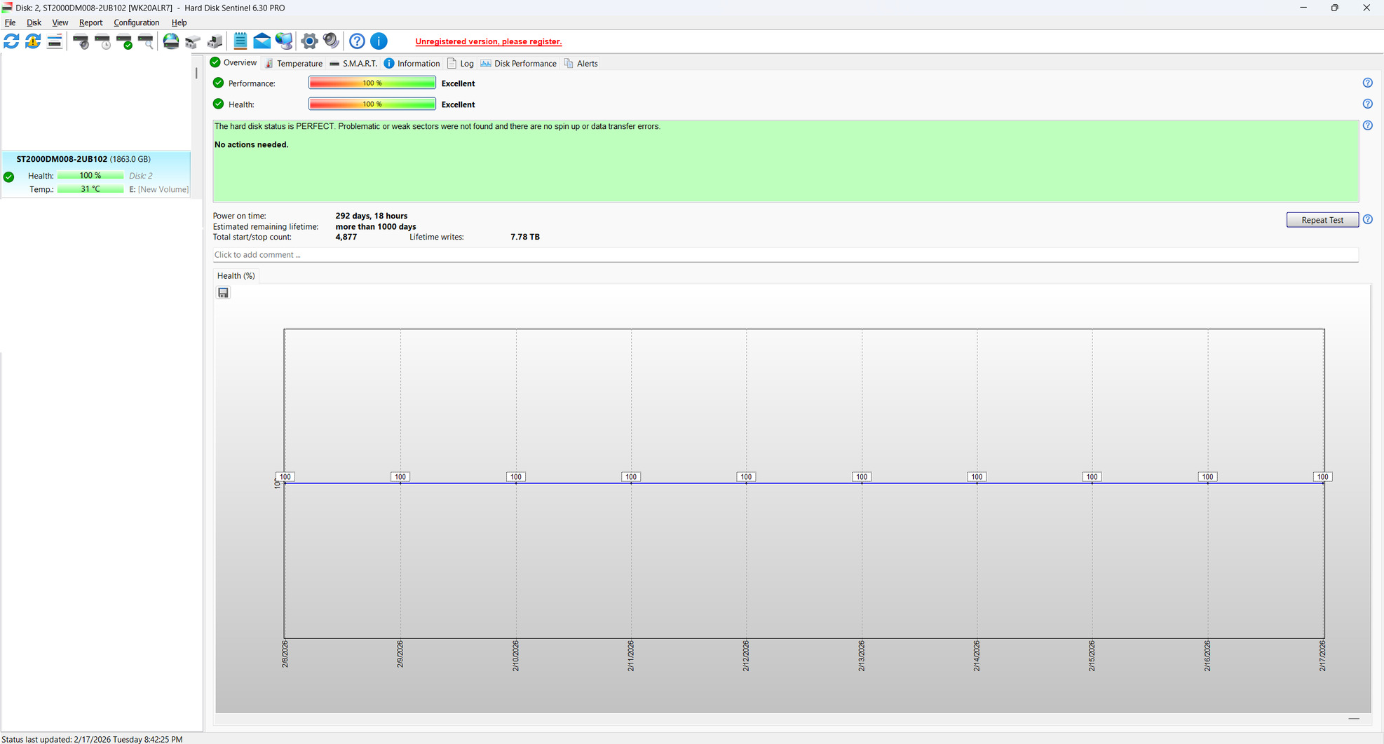Viewport: 1384px width, 744px height.
Task: Click the refresh icon with warning sign
Action: tap(33, 41)
